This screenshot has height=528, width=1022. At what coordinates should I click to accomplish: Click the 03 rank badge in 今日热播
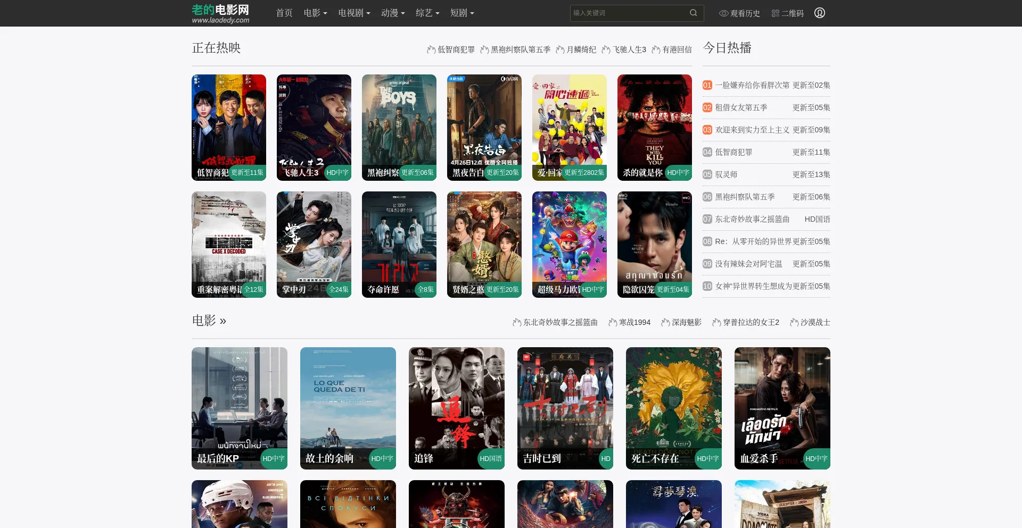click(707, 130)
